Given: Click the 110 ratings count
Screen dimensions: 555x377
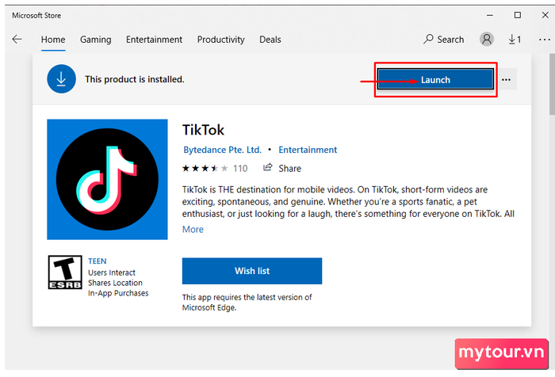Looking at the screenshot, I should click(x=240, y=169).
